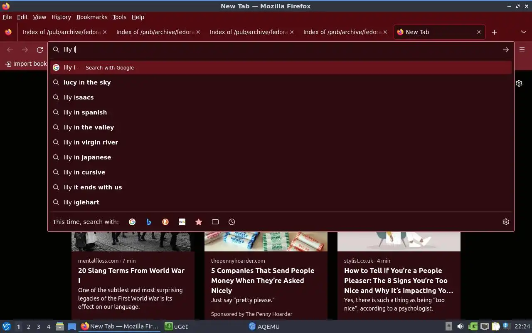Switch to workspace 3 in taskbar
Screen dimensions: 532x333
click(x=38, y=327)
